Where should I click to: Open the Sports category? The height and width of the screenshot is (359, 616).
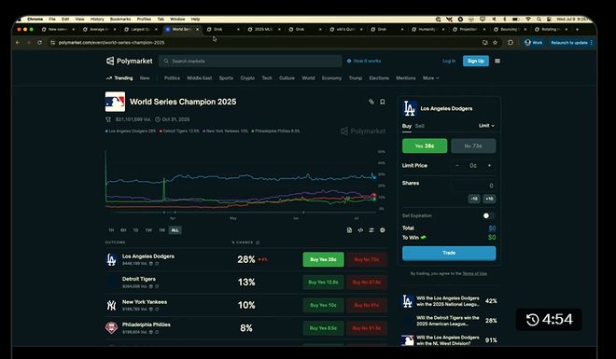(x=226, y=78)
